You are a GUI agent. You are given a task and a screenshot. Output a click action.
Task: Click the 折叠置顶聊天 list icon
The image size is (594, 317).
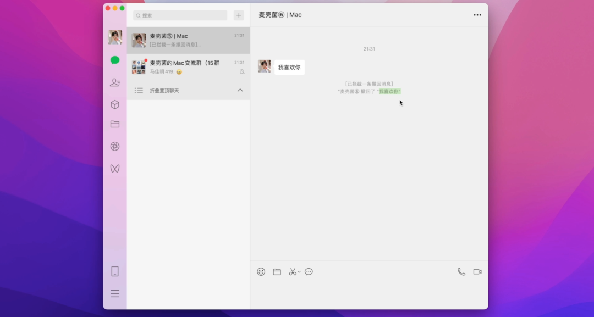[139, 91]
